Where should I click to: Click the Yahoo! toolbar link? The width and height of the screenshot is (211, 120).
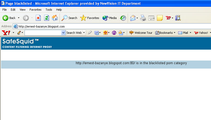[201, 33]
